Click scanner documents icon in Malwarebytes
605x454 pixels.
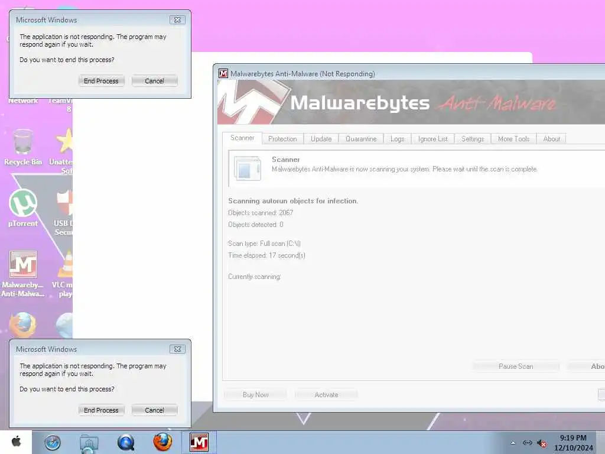248,168
